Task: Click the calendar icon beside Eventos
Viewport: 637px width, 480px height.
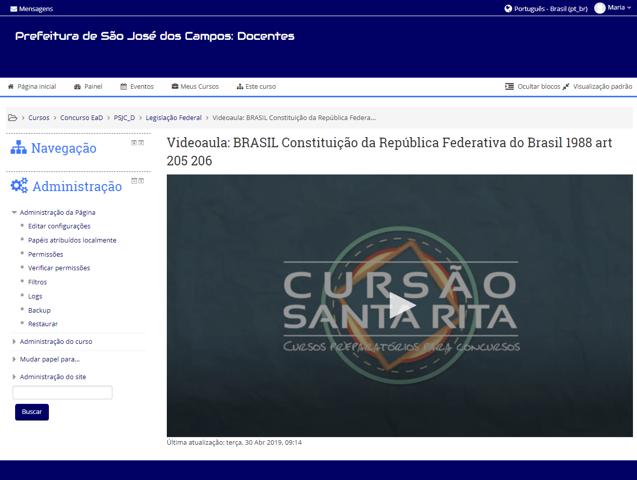Action: 123,86
